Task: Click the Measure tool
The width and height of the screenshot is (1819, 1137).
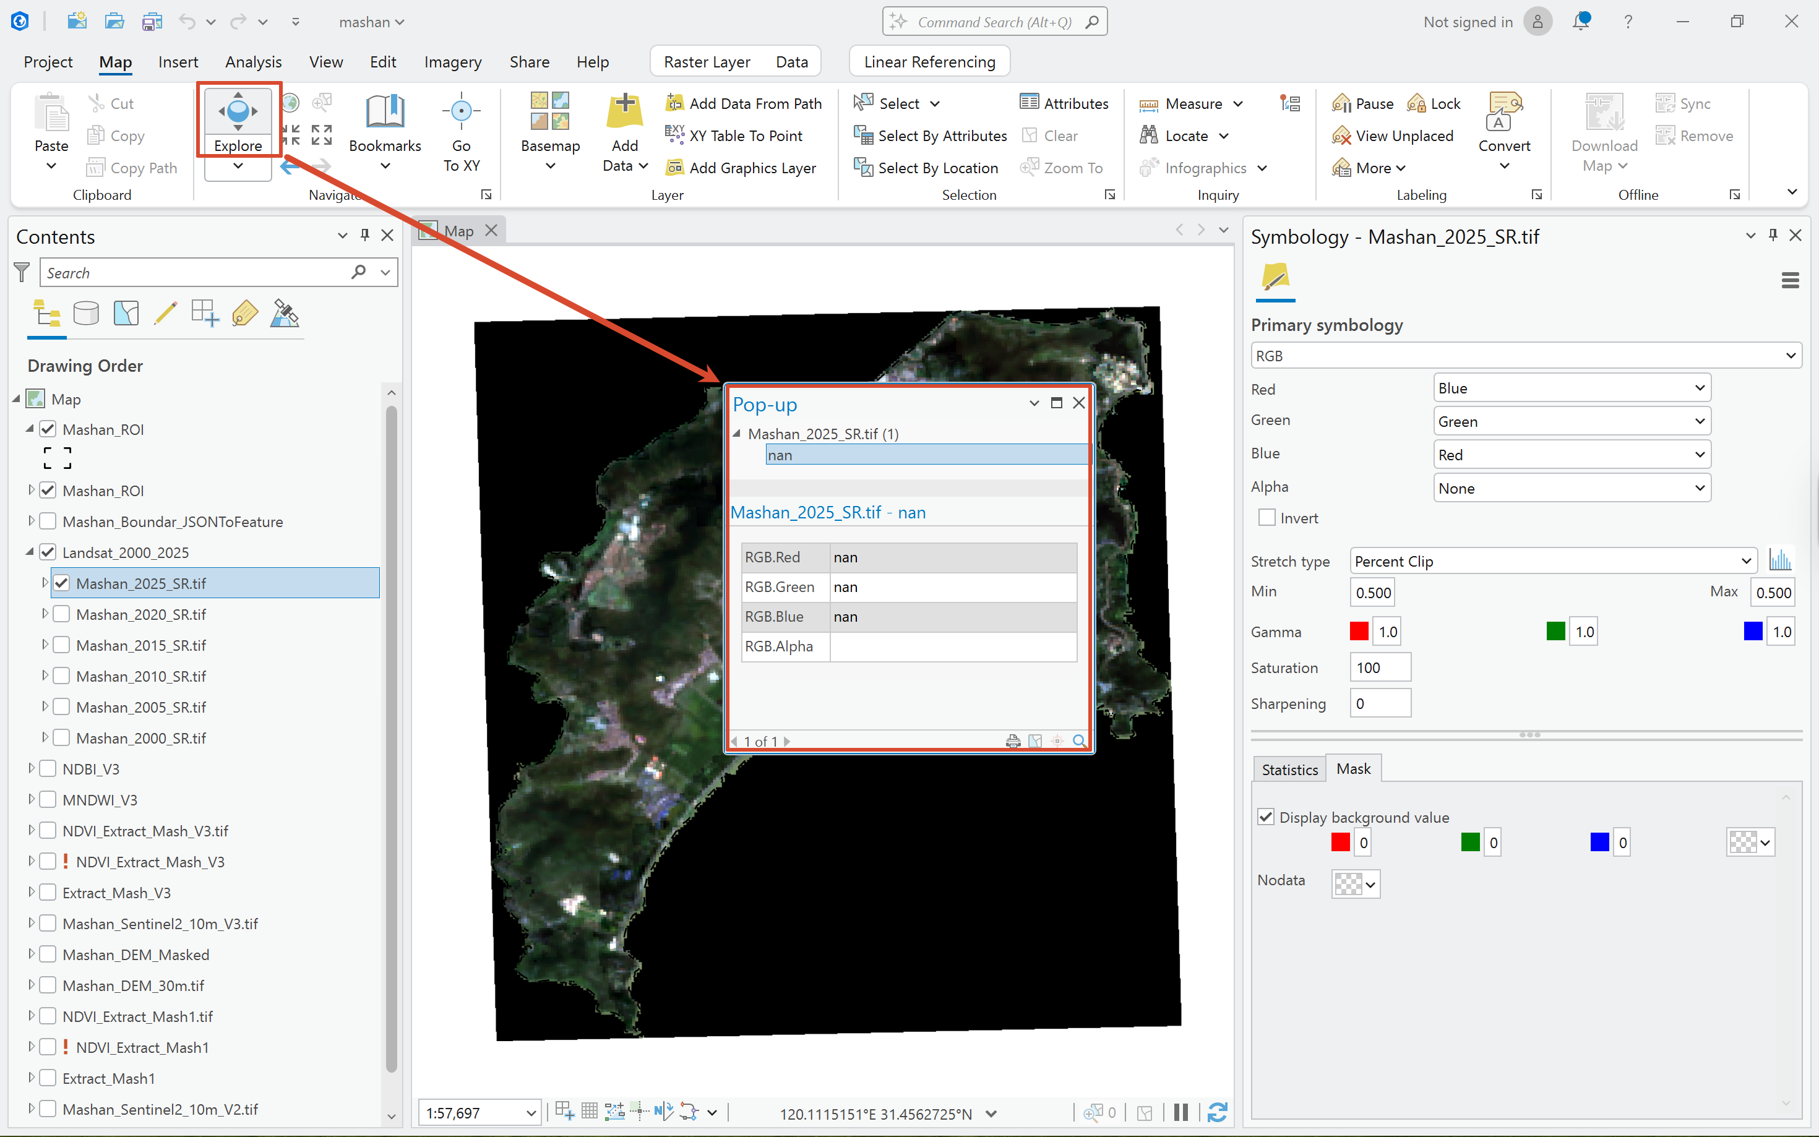Action: point(1192,104)
